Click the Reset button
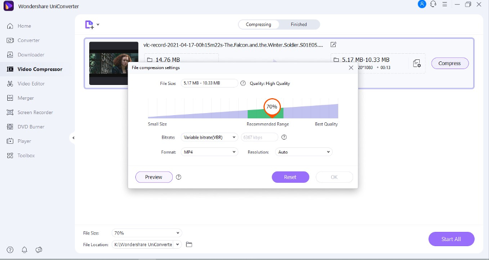489x260 pixels. (290, 177)
